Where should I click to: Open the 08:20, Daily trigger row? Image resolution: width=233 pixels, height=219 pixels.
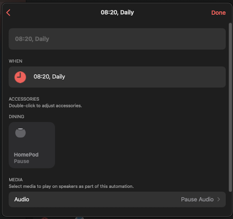[x=117, y=77]
